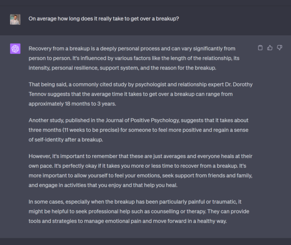Click the purple ChatGPT logo avatar
The width and height of the screenshot is (291, 245).
pyautogui.click(x=15, y=49)
